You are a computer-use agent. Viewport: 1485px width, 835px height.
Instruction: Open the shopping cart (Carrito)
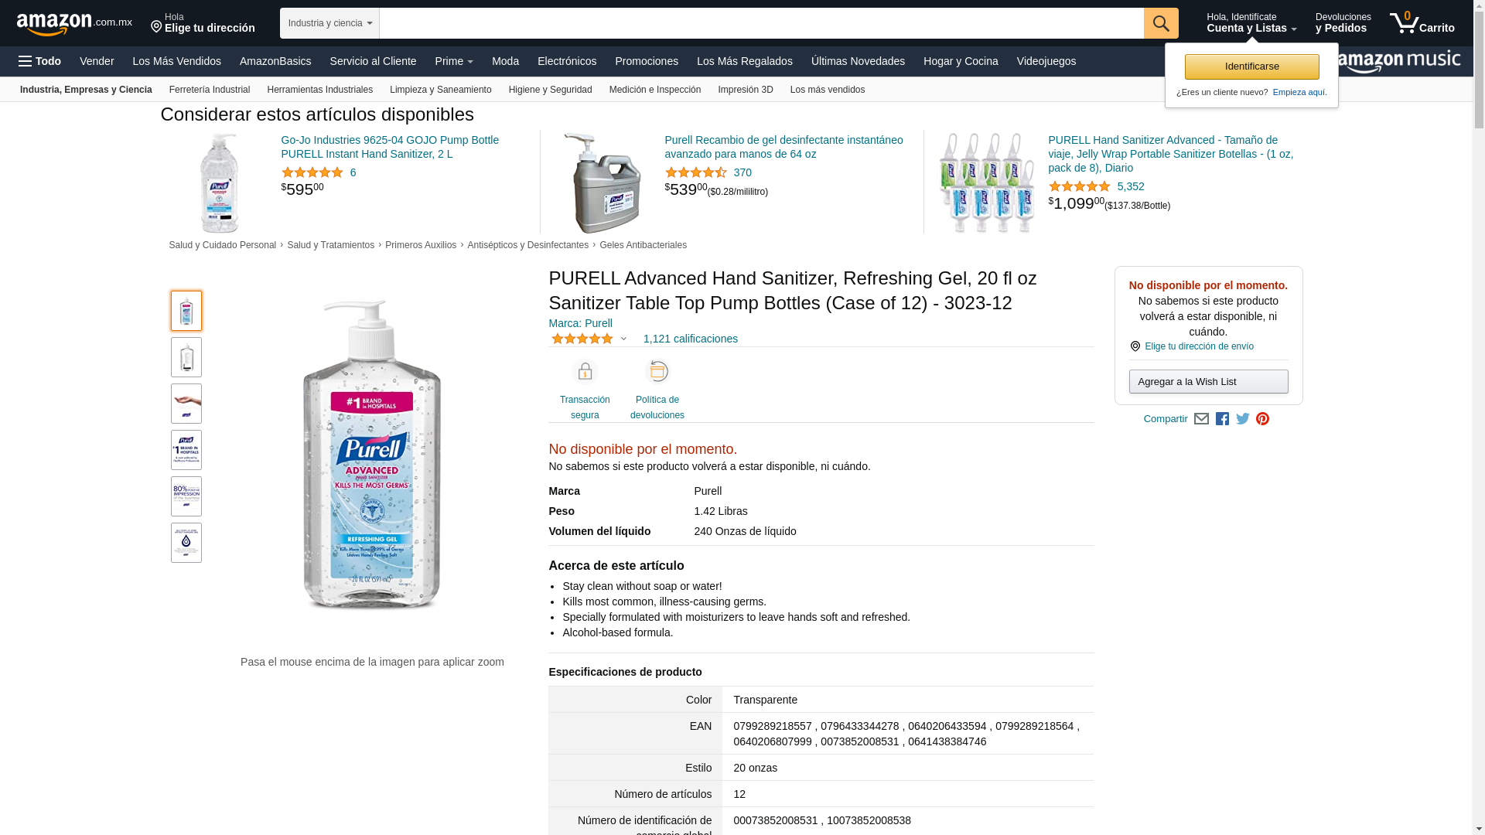tap(1422, 23)
